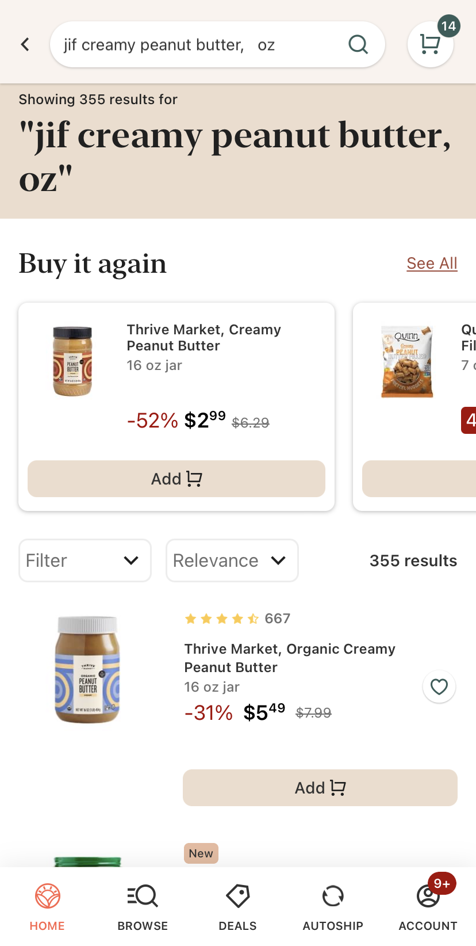Open the Organic Creamy Peanut Butter title
This screenshot has width=476, height=946.
(290, 658)
